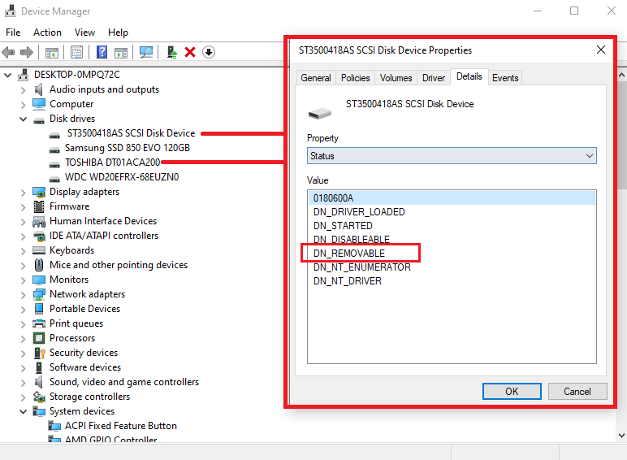Expand the Network adapters node
Viewport: 627px width, 460px height.
24,294
